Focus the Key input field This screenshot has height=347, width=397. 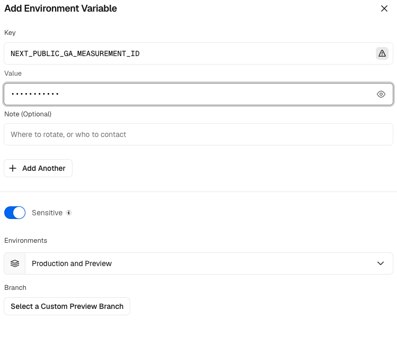point(198,53)
